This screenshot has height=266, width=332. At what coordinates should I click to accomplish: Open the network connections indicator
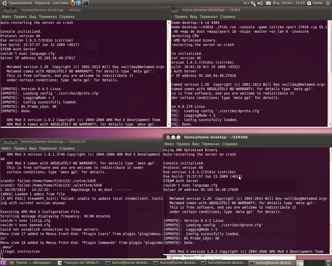253,3
